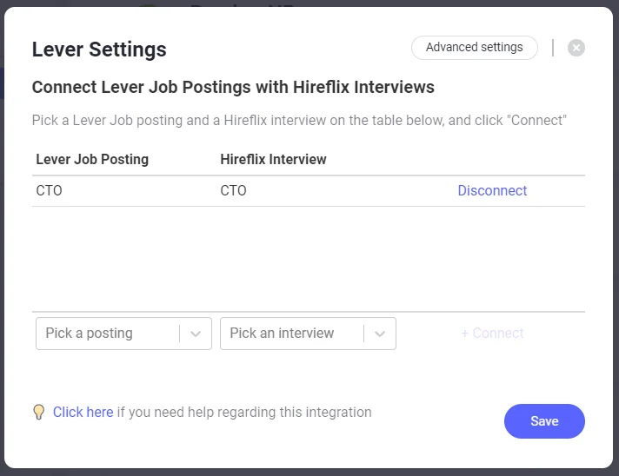619x476 pixels.
Task: Click the chevron in Pick a posting
Action: point(196,334)
